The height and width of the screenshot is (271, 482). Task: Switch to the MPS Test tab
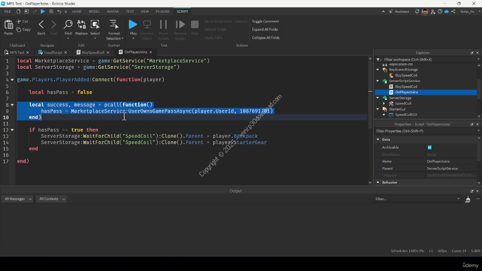click(x=17, y=52)
